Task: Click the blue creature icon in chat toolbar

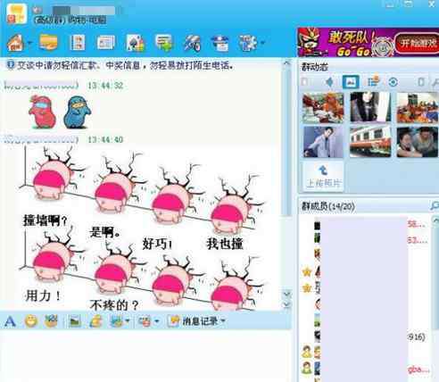Action: (116, 321)
